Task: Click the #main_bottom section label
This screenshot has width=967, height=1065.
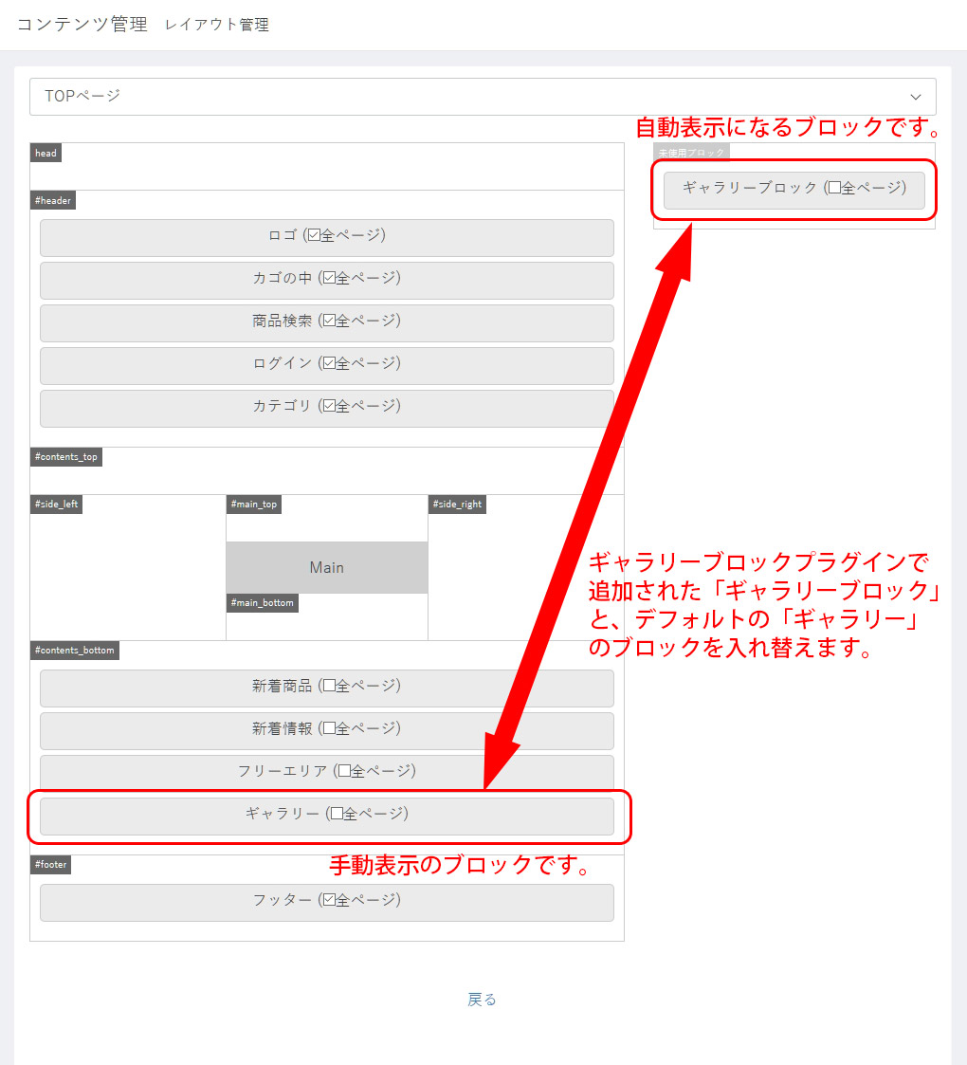Action: click(262, 602)
